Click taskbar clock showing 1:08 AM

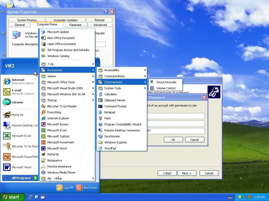coord(259,197)
